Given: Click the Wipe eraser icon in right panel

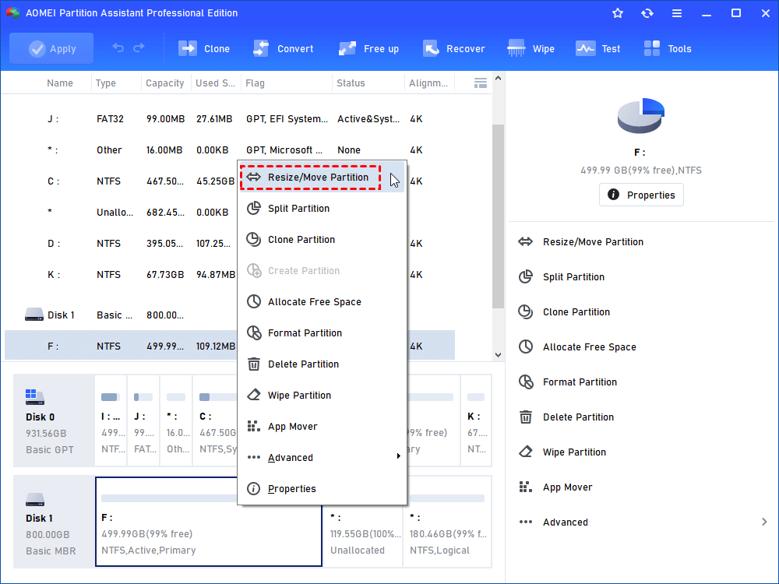Looking at the screenshot, I should [x=526, y=452].
